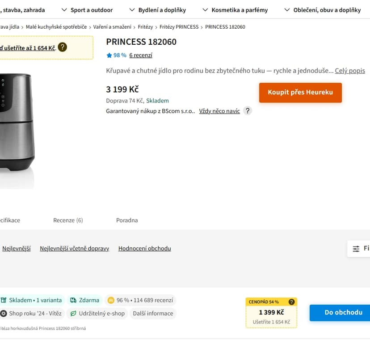Open the full description via 'Celý popis'
The width and height of the screenshot is (370, 344).
(x=350, y=70)
